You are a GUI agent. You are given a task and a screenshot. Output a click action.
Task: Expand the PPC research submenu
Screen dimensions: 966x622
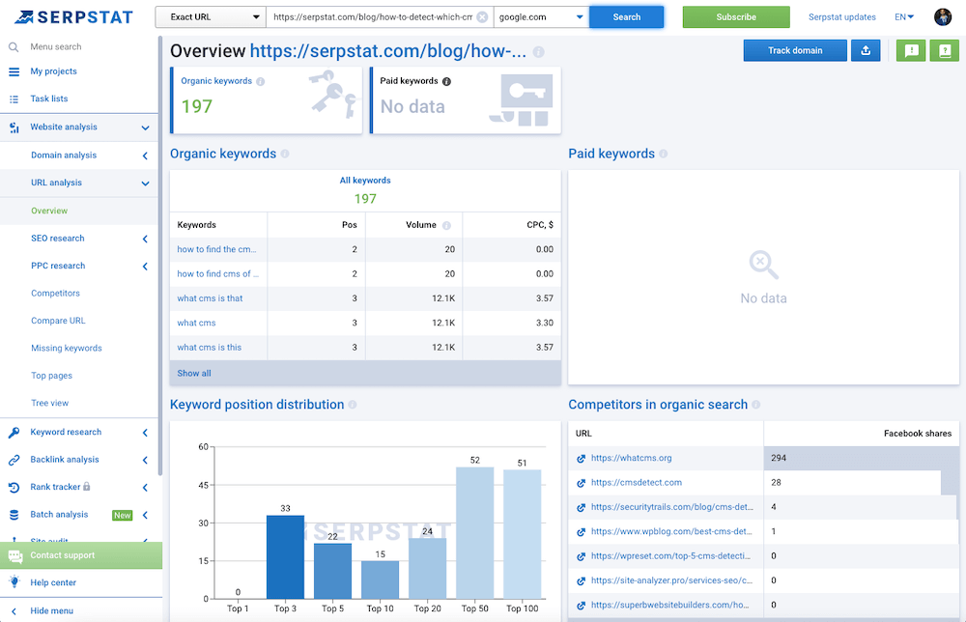[x=146, y=267]
